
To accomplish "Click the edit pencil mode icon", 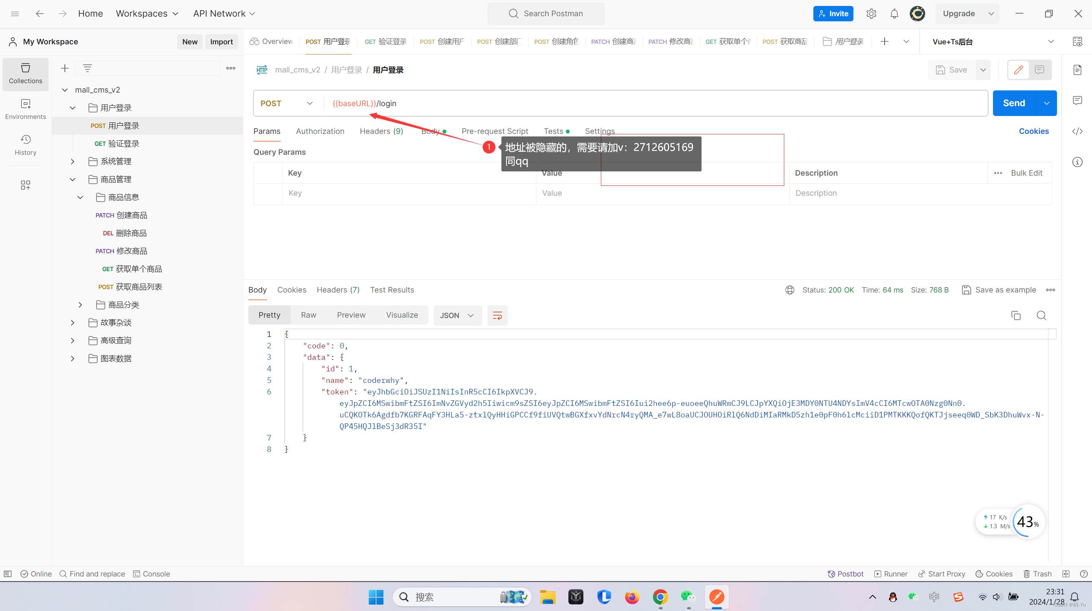I will [1018, 70].
